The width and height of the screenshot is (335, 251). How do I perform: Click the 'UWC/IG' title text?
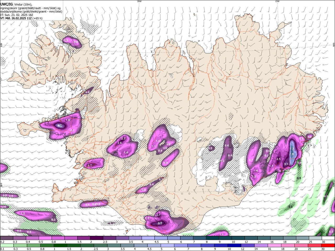click(x=6, y=4)
